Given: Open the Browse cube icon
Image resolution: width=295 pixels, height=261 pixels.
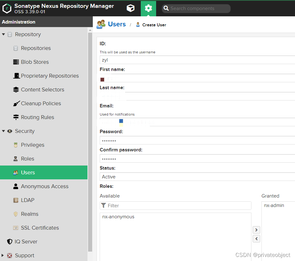Looking at the screenshot, I should tap(130, 8).
